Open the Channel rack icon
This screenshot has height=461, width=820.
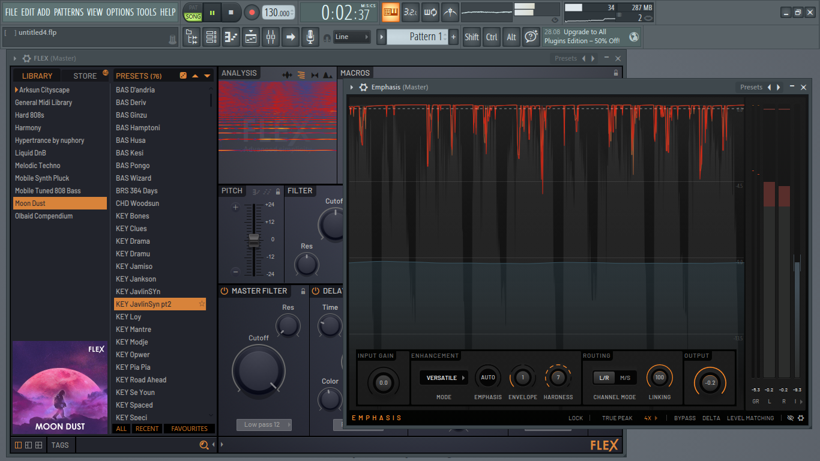pos(211,37)
